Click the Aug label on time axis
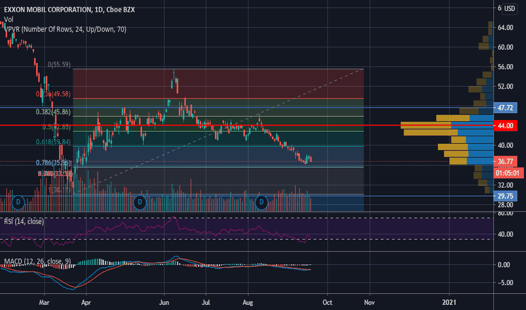 click(x=248, y=302)
